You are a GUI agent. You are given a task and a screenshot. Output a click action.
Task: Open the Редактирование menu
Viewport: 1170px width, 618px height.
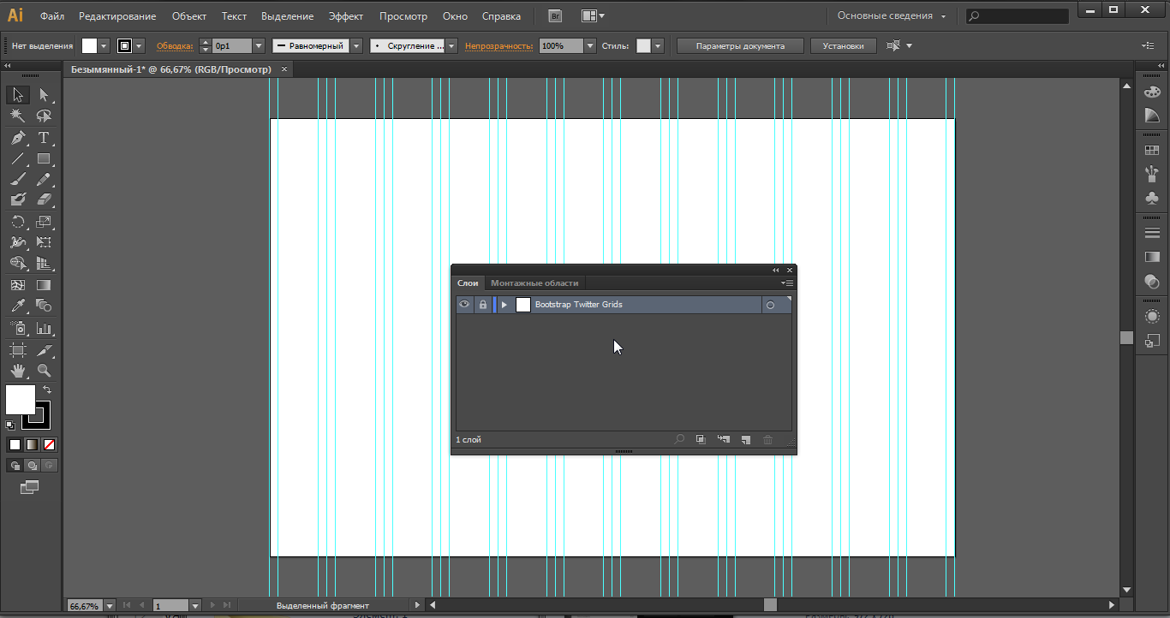coord(117,16)
